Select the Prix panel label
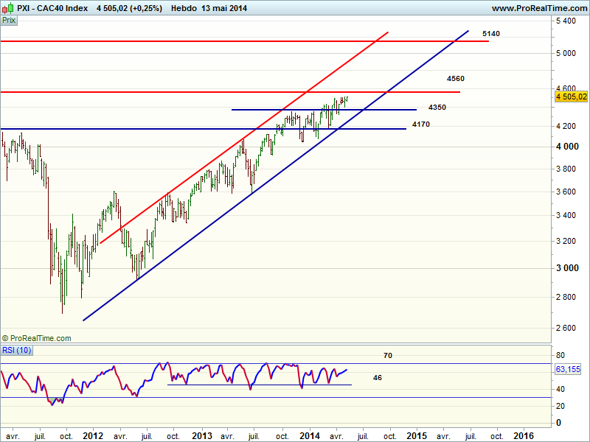Viewport: 590px width, 442px height. [x=9, y=21]
